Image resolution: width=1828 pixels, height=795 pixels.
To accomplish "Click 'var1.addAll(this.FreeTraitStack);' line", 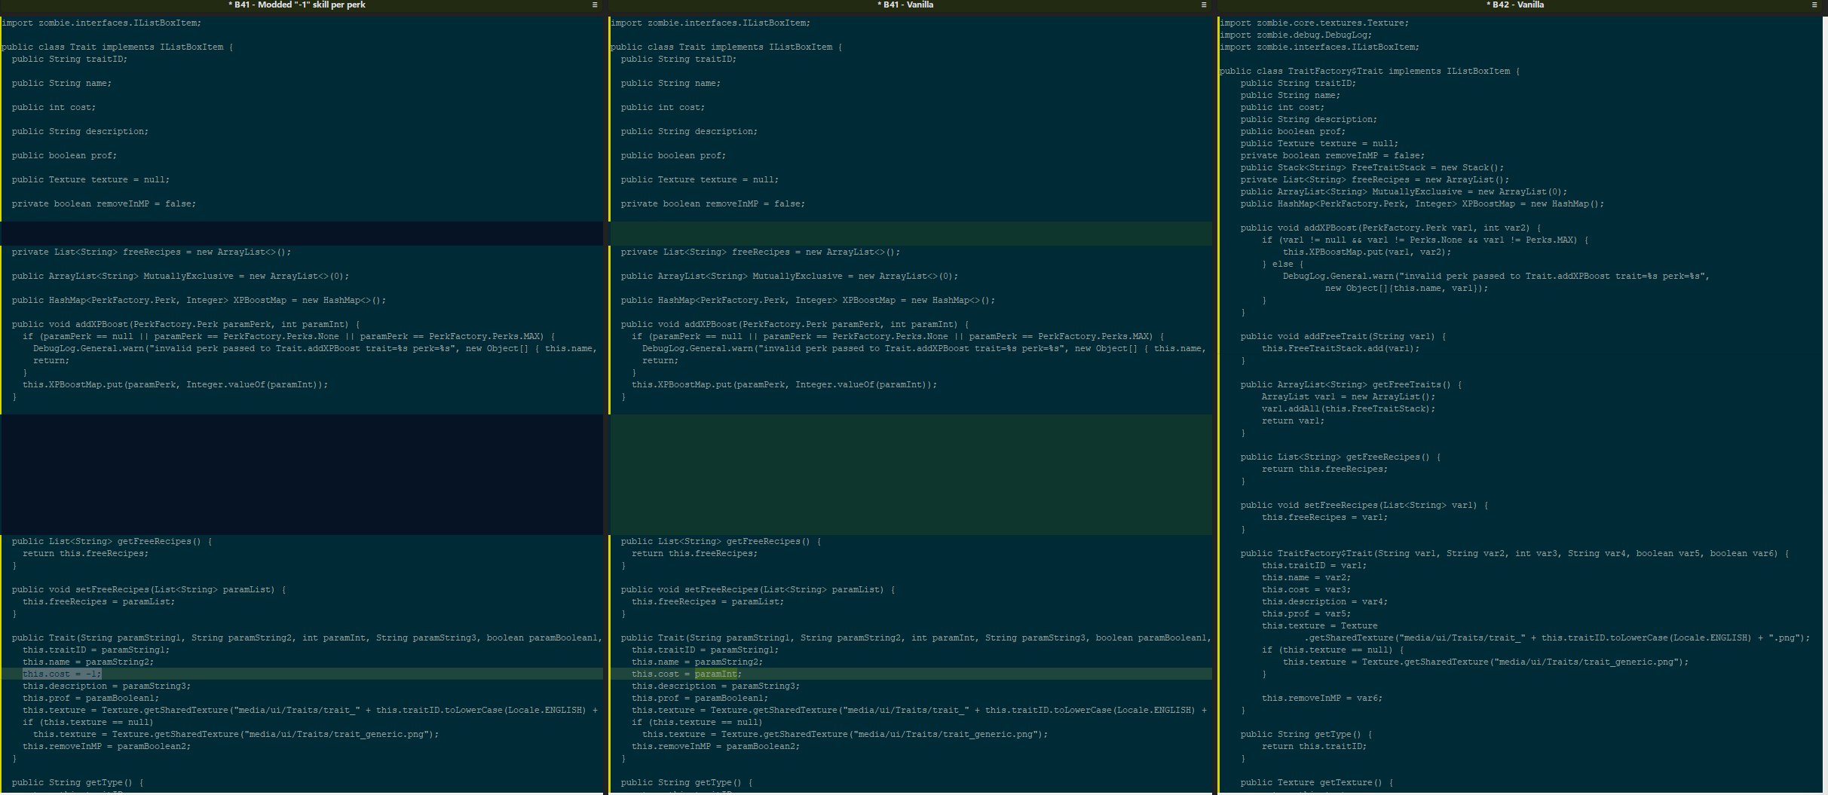I will click(1349, 408).
